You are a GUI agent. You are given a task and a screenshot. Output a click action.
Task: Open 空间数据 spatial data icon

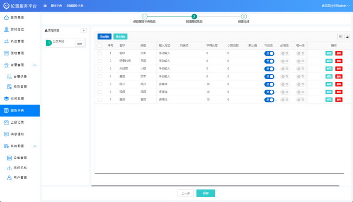6,99
